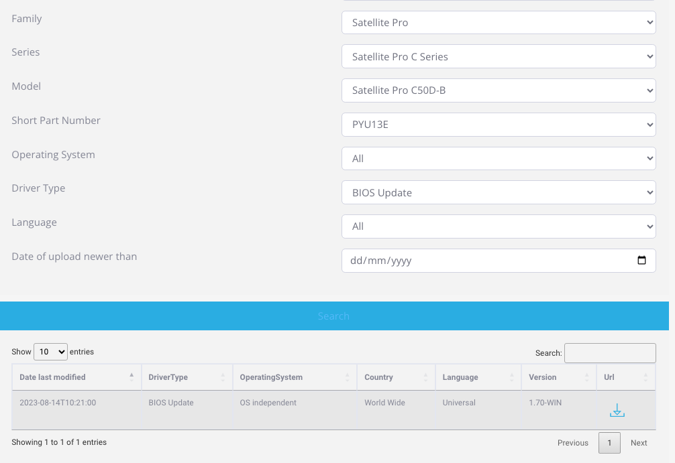
Task: Open the calendar picker icon
Action: [x=641, y=261]
